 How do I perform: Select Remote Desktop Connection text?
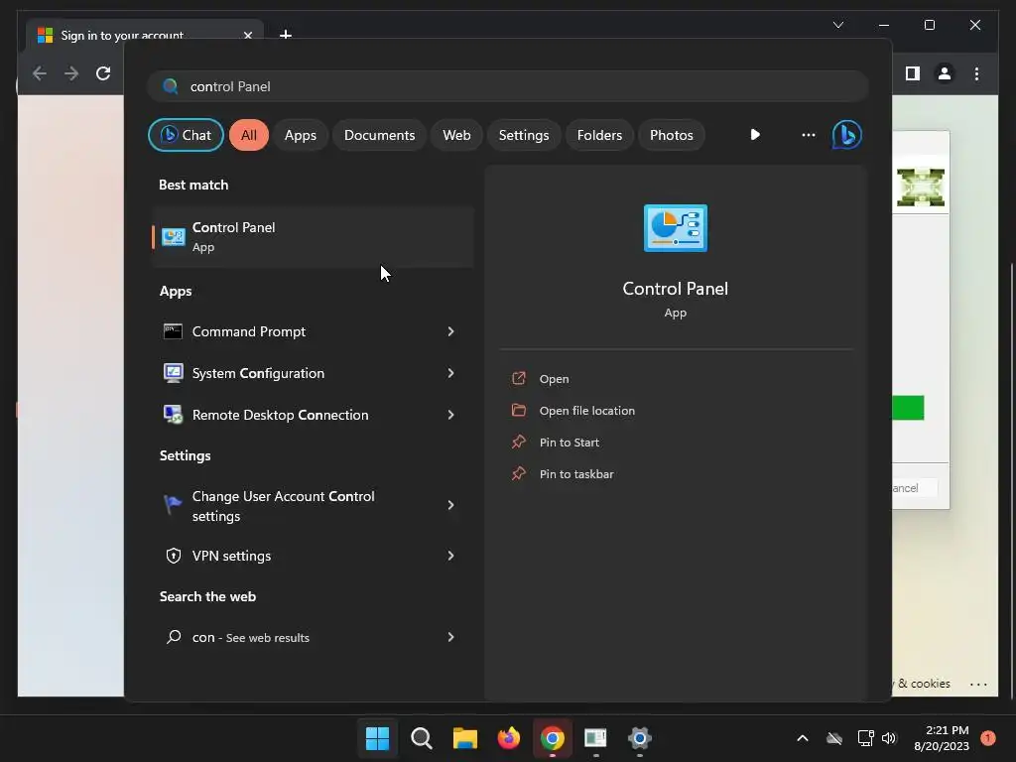pos(280,415)
